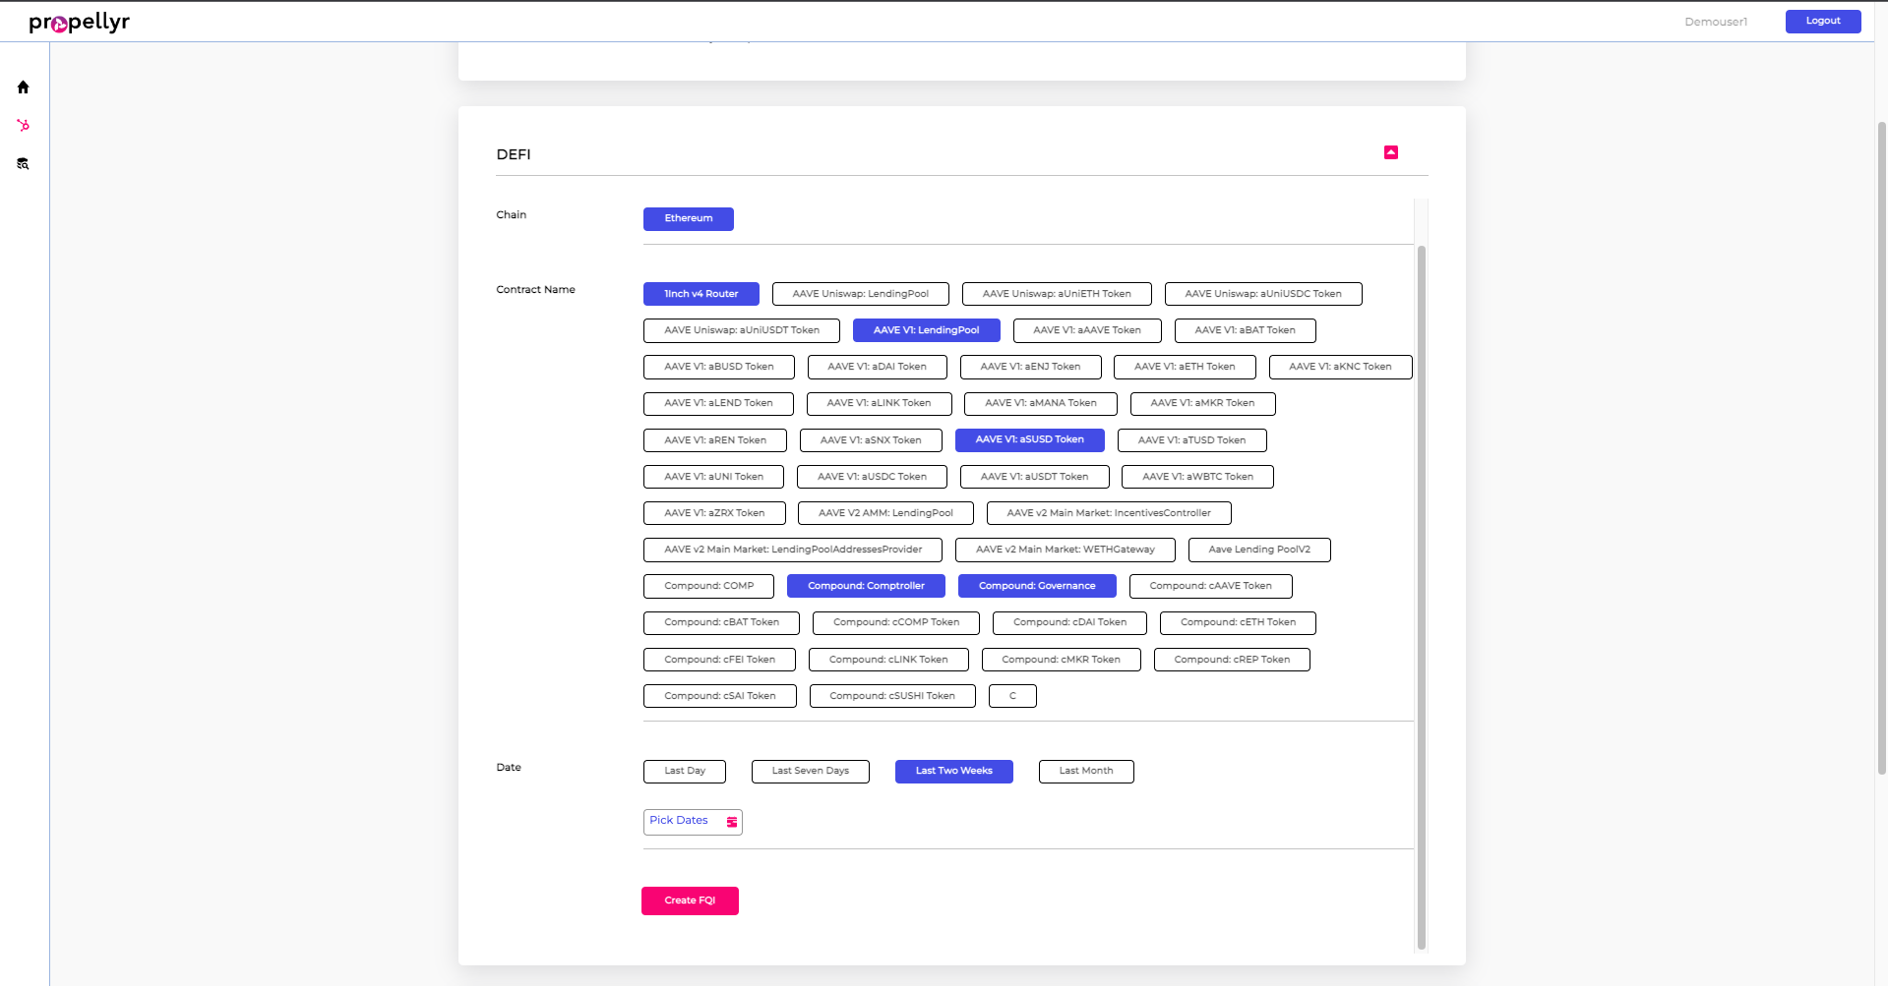
Task: Select Compound: cSUSHI Token
Action: (892, 696)
